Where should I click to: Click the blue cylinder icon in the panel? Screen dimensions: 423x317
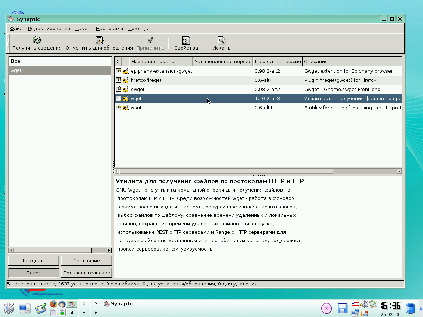pyautogui.click(x=410, y=309)
